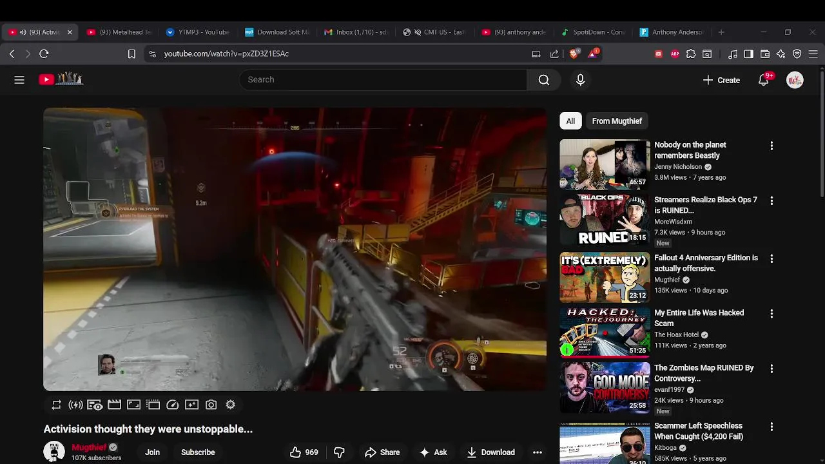825x464 pixels.
Task: Open options for The Zombies Map RUINED
Action: [x=772, y=369]
